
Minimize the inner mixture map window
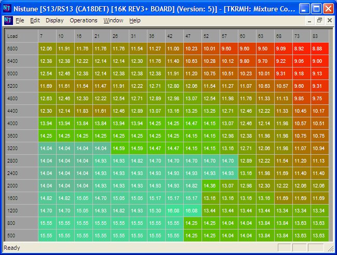click(309, 21)
